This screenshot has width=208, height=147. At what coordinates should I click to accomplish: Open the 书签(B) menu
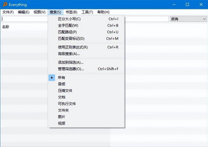(71, 12)
